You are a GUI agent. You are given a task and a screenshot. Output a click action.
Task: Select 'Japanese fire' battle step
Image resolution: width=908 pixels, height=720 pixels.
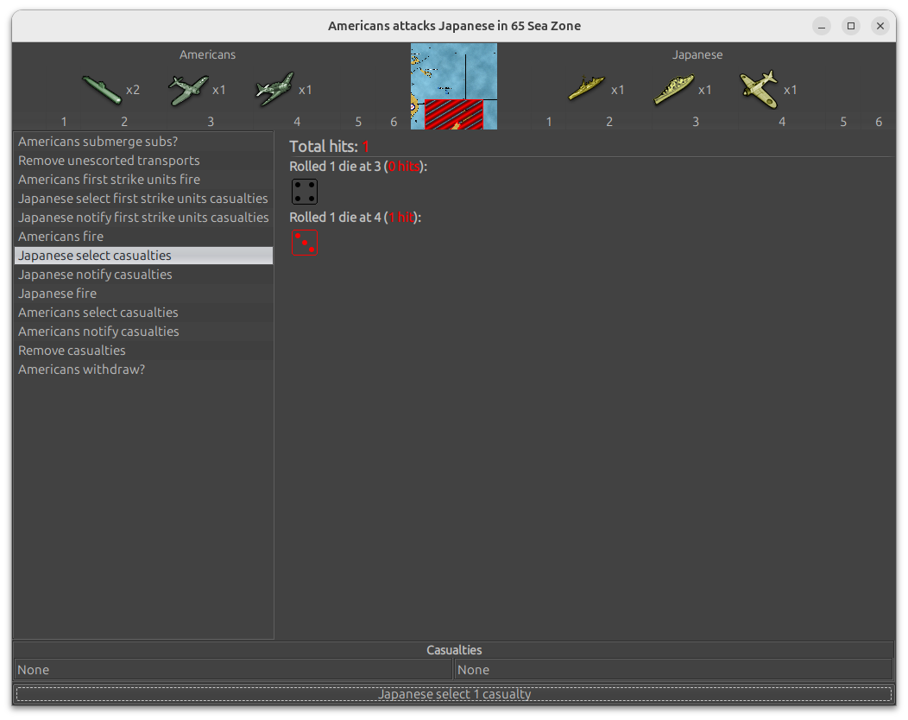coord(57,294)
